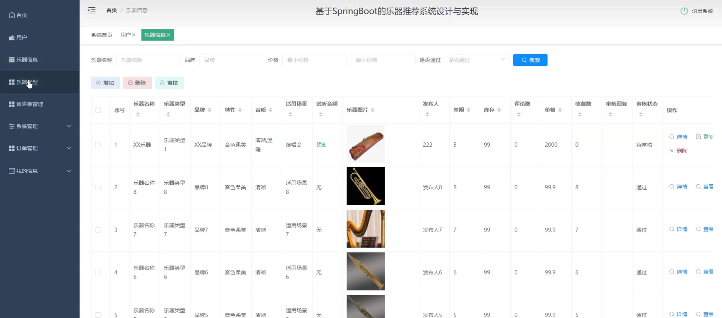
Task: Click the red 删除 toolbar button
Action: (x=137, y=83)
